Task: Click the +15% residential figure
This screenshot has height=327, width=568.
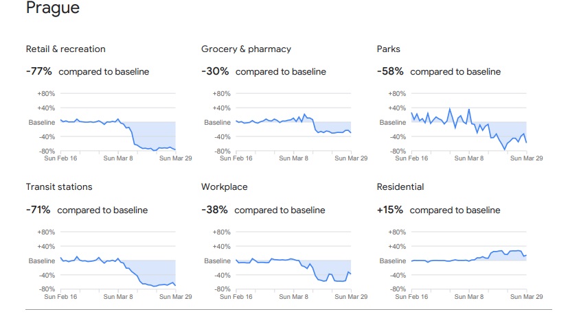Action: pyautogui.click(x=390, y=210)
